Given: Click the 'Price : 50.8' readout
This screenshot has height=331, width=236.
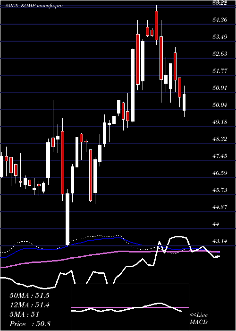Looking at the screenshot, I should tap(30, 323).
